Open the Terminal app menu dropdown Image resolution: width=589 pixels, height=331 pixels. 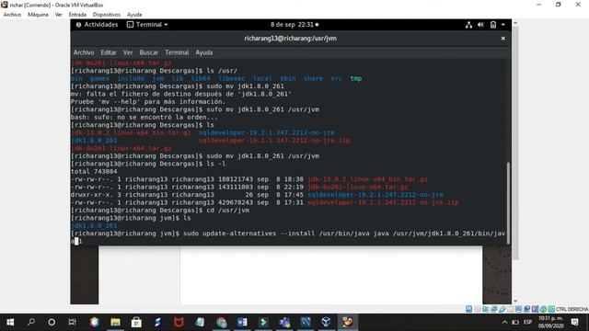[147, 25]
